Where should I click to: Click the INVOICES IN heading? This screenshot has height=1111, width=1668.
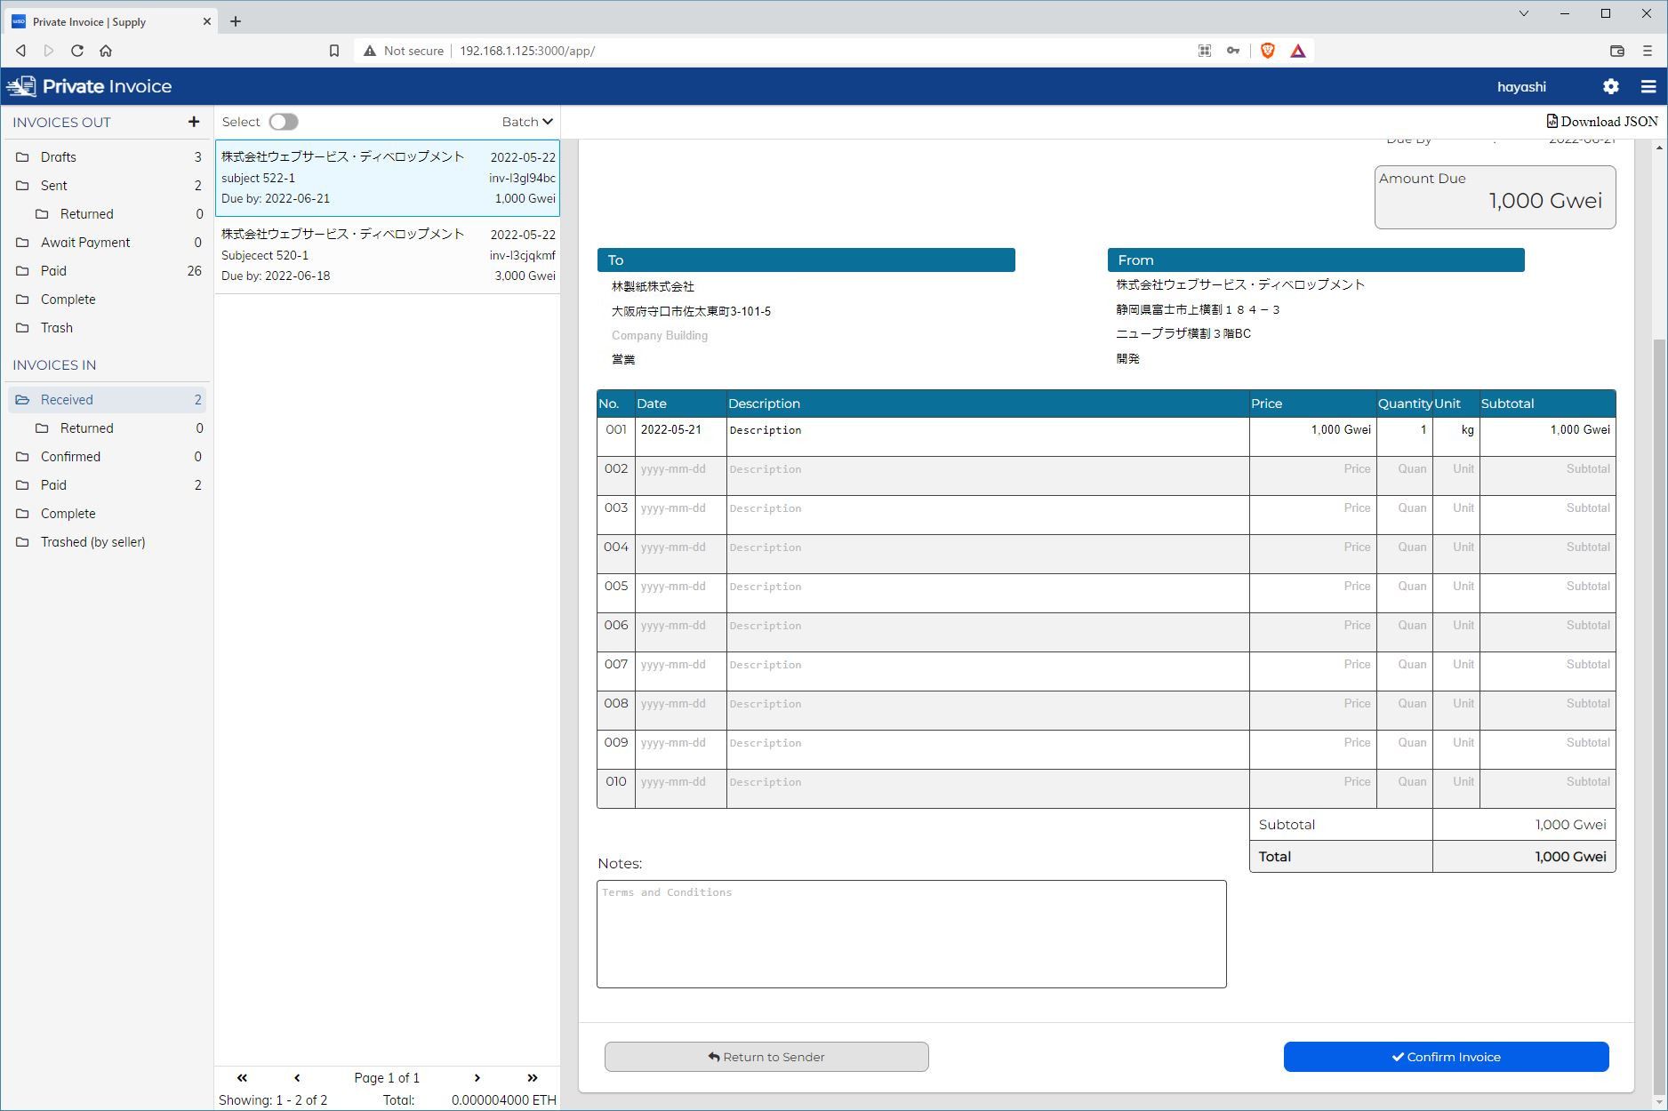[x=54, y=365]
